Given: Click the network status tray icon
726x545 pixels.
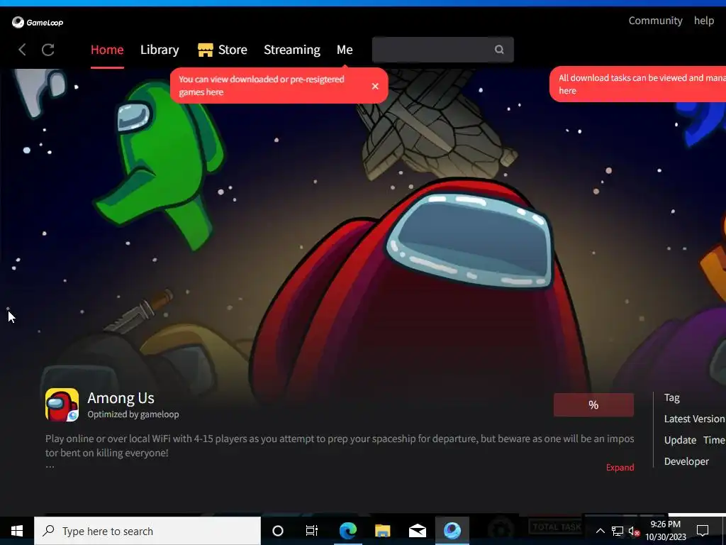Looking at the screenshot, I should coord(618,531).
